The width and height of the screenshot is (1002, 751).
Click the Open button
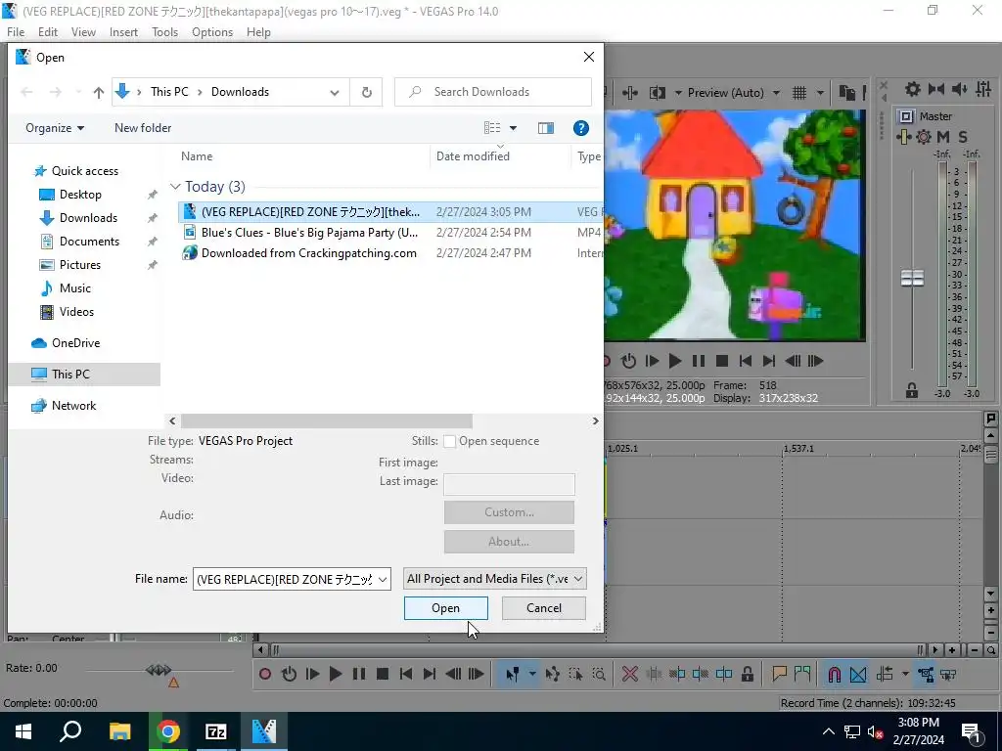coord(445,608)
